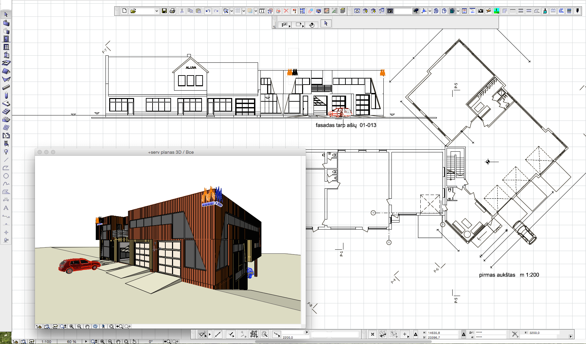Go down a story with arrow-down house icon
Screen dimensions: 586x344
(373, 11)
